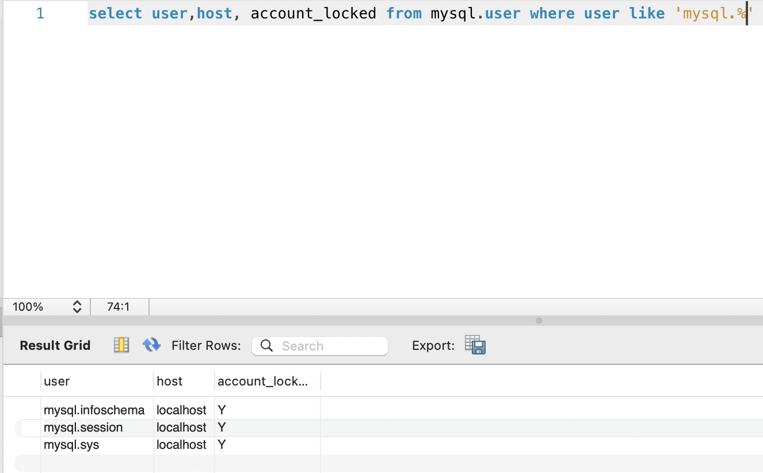Click line number 1 in the editor
763x473 pixels.
coord(40,13)
